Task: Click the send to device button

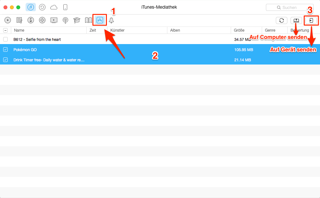Action: (x=311, y=20)
